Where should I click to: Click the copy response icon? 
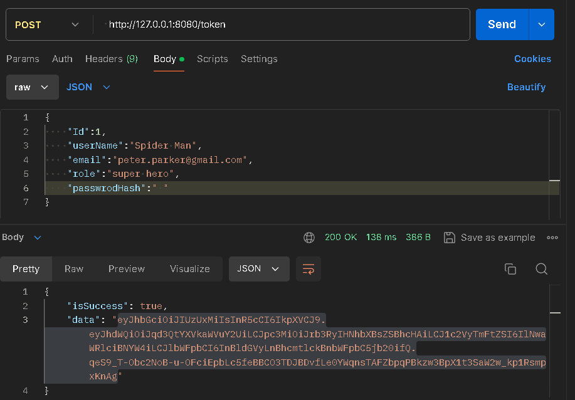[510, 269]
